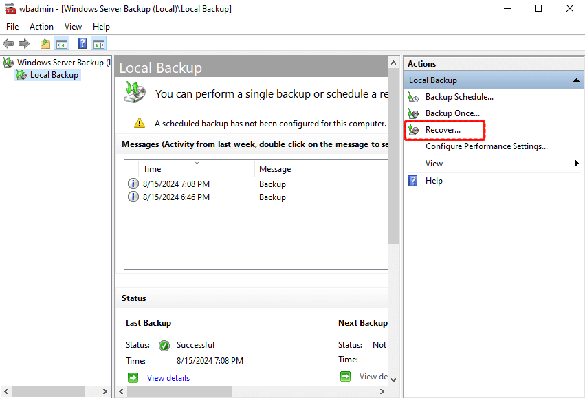Click the green Successful status checkmark icon
Screen dimensions: 585x398
pos(164,346)
